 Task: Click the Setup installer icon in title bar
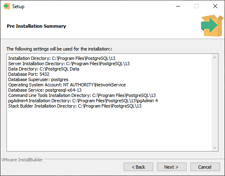(7, 6)
